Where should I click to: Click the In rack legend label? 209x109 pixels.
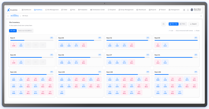(171, 31)
